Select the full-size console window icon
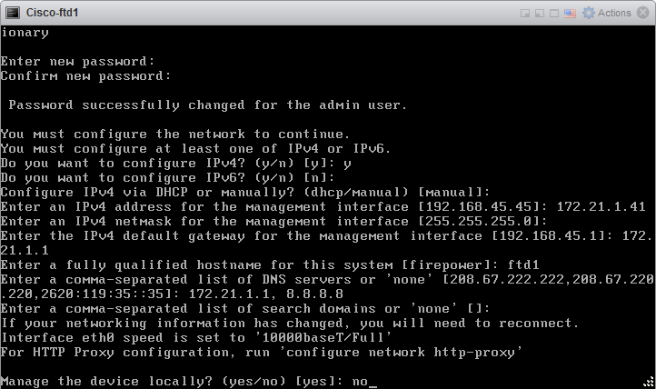 point(554,14)
